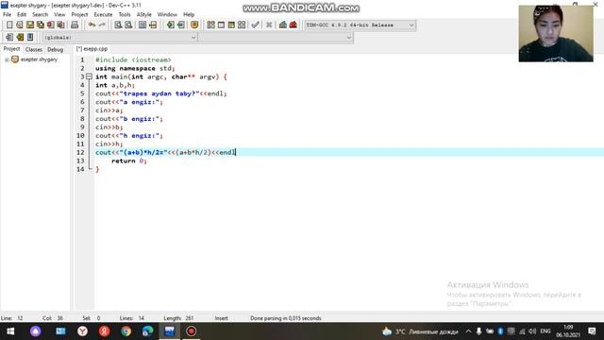Open the AStyle menu
Viewport: 604px width, 340px height.
pyautogui.click(x=144, y=15)
